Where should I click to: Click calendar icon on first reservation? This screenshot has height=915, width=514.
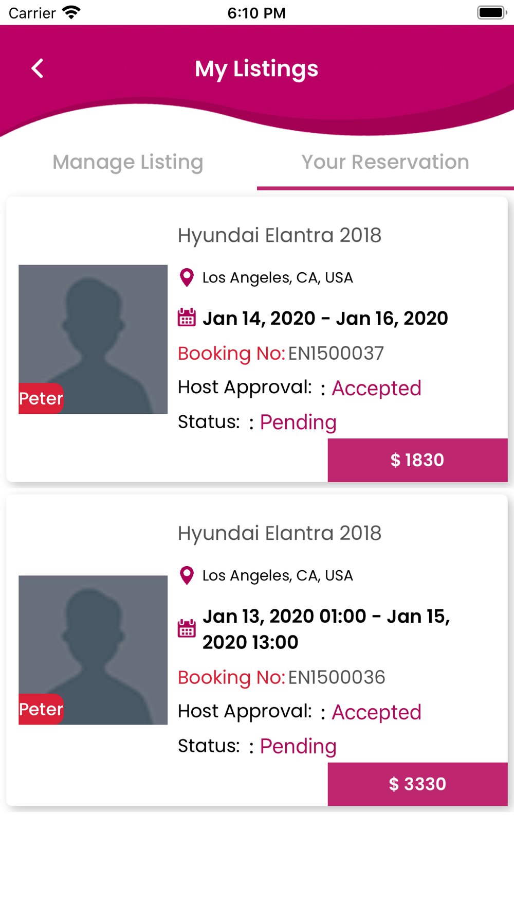(187, 318)
